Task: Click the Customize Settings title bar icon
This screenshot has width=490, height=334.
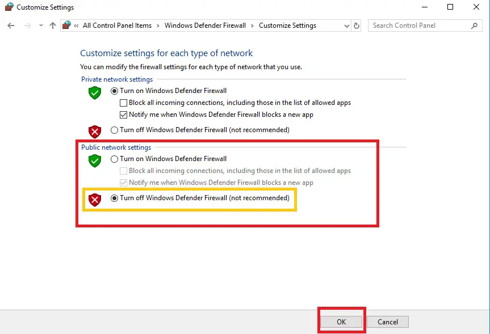Action: pyautogui.click(x=9, y=7)
